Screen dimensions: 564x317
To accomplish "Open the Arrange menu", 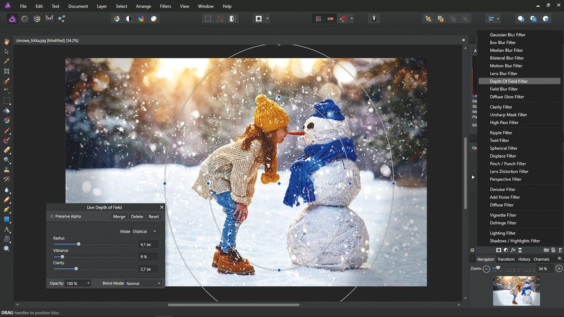I will pyautogui.click(x=143, y=6).
